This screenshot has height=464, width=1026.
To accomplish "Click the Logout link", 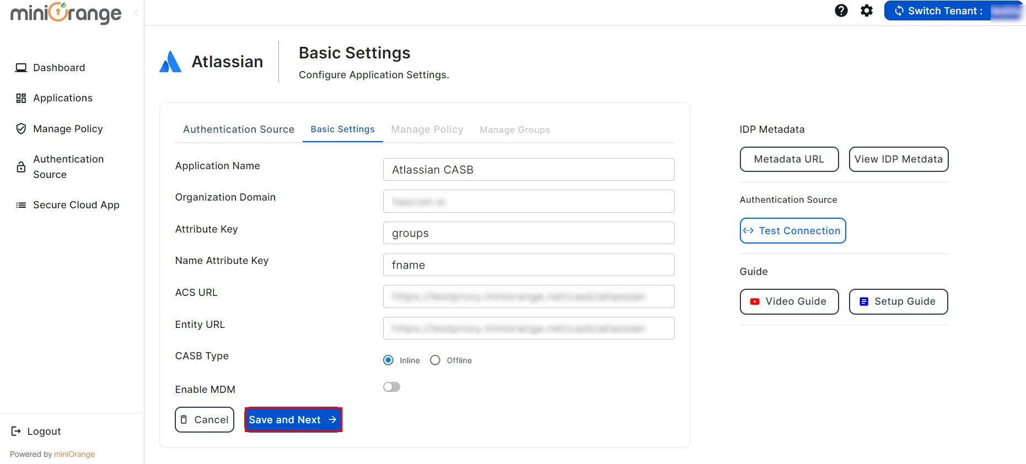I will click(x=36, y=431).
